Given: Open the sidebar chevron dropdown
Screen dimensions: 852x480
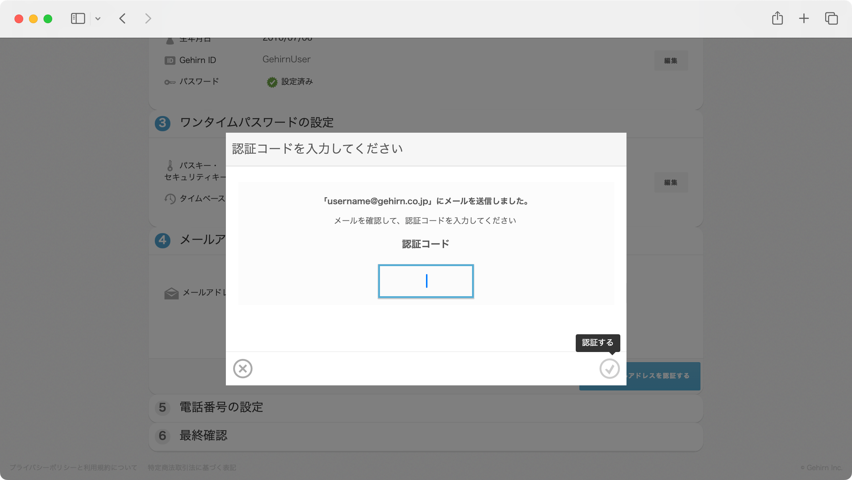Looking at the screenshot, I should (x=97, y=18).
